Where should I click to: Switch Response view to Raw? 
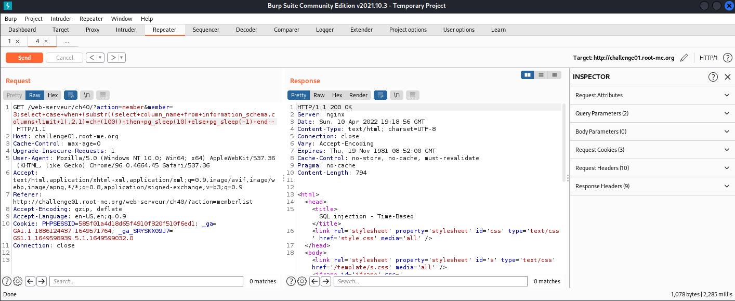[x=319, y=95]
